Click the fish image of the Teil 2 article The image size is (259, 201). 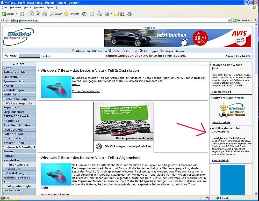[56, 87]
